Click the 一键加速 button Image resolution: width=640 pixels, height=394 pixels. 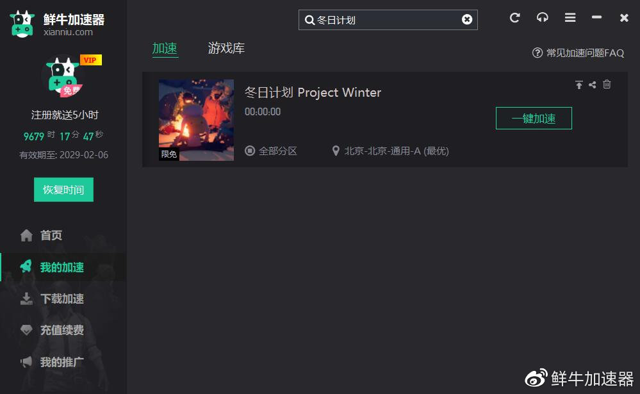coord(534,119)
